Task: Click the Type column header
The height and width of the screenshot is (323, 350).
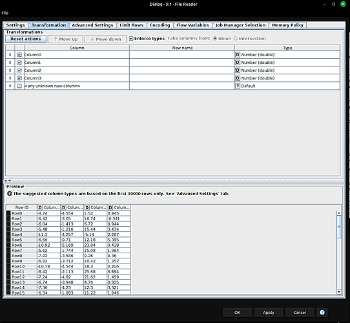Action: click(287, 48)
